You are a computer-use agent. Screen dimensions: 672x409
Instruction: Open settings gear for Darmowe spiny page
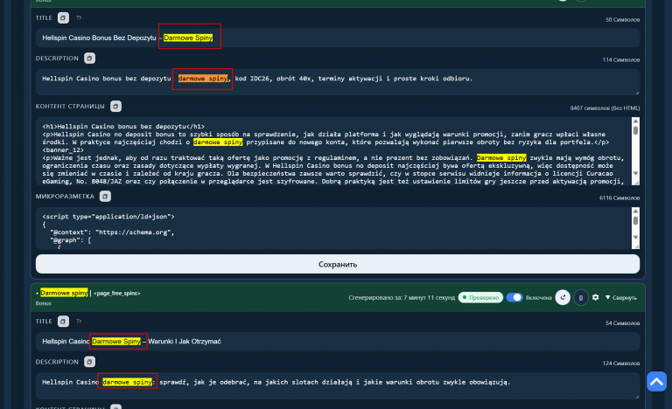tap(596, 297)
